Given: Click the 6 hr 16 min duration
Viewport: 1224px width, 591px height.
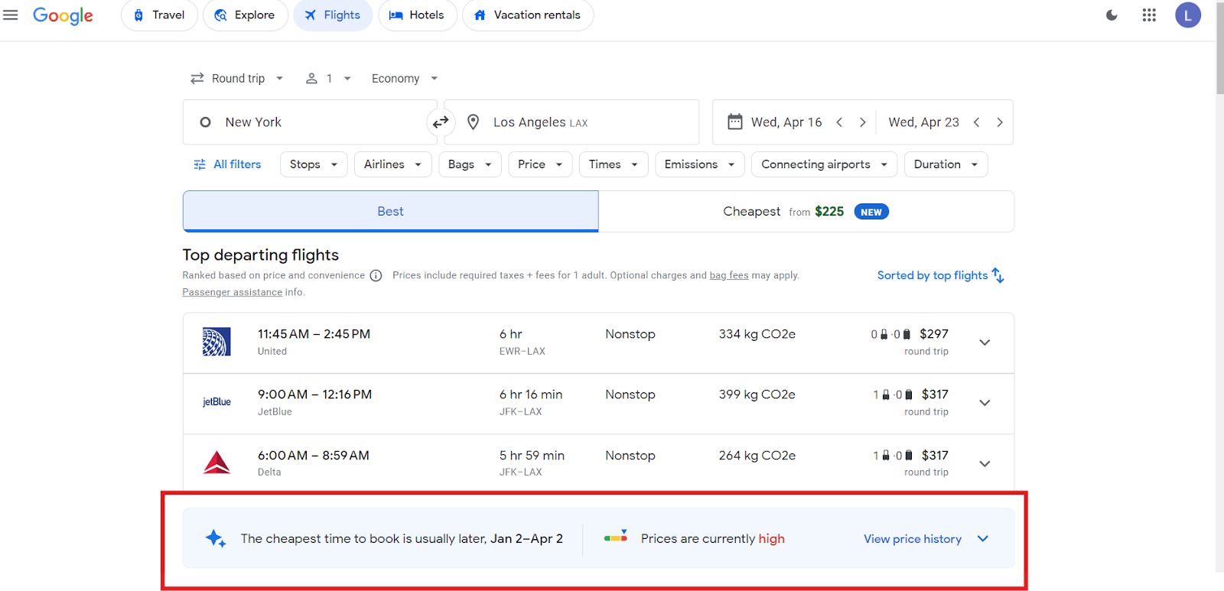Looking at the screenshot, I should pyautogui.click(x=531, y=395).
